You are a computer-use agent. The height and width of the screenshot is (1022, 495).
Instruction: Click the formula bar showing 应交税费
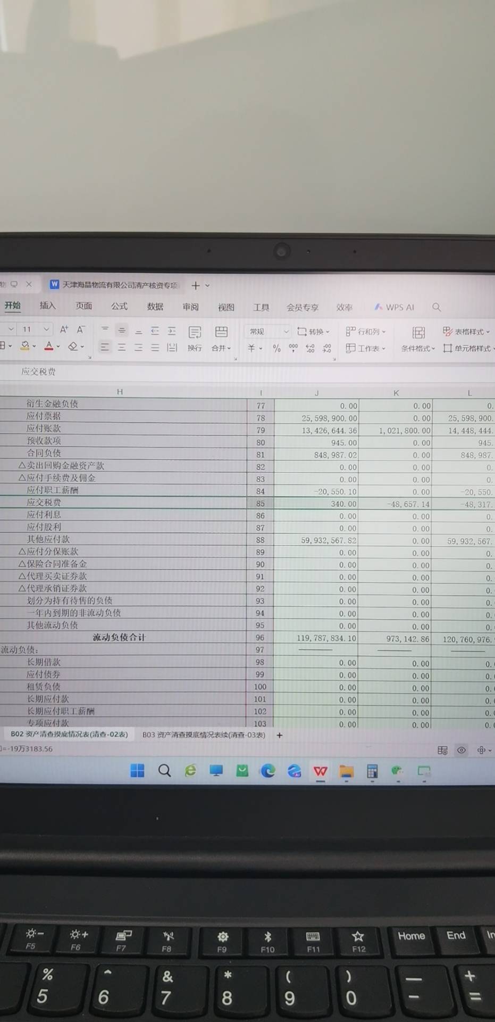[x=247, y=372]
